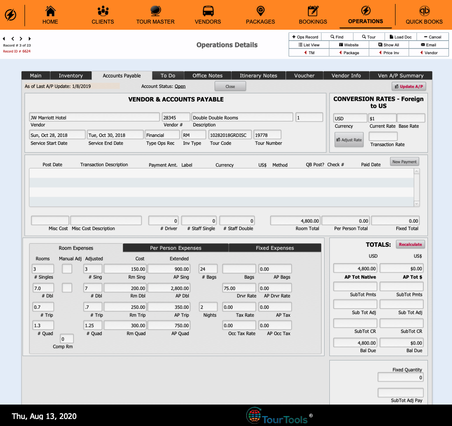The width and height of the screenshot is (452, 426).
Task: Click the Currency USD field
Action: [350, 118]
